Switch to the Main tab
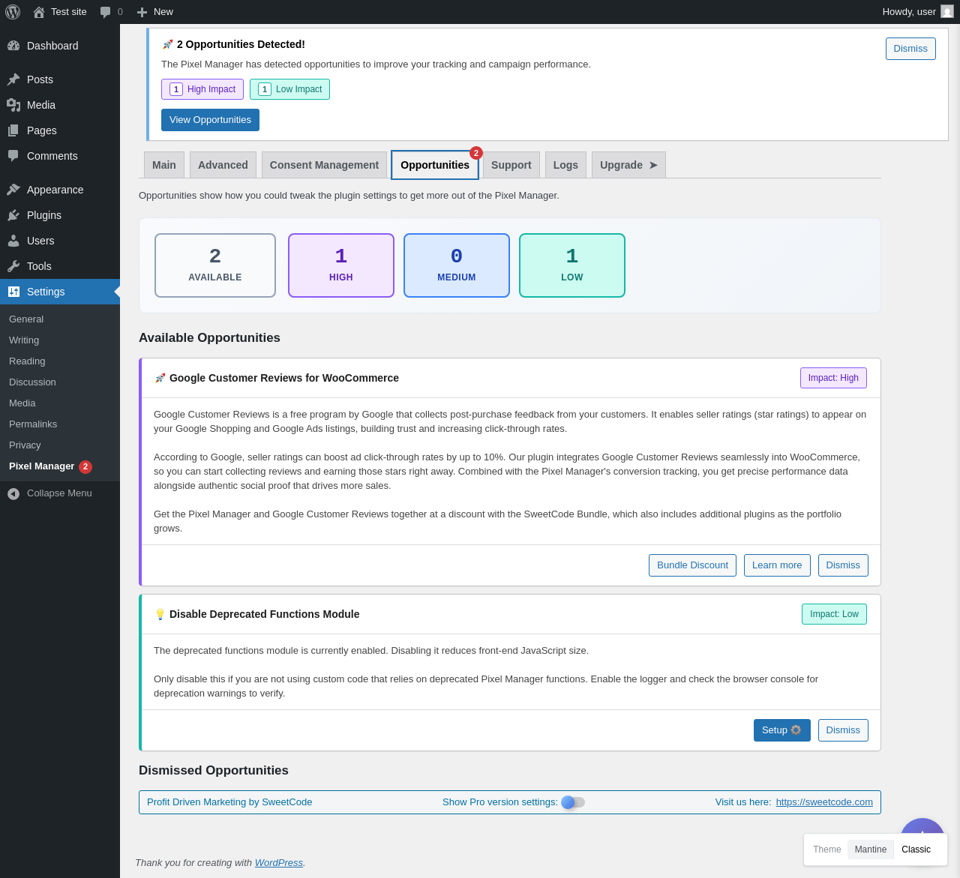The height and width of the screenshot is (878, 960). click(164, 165)
